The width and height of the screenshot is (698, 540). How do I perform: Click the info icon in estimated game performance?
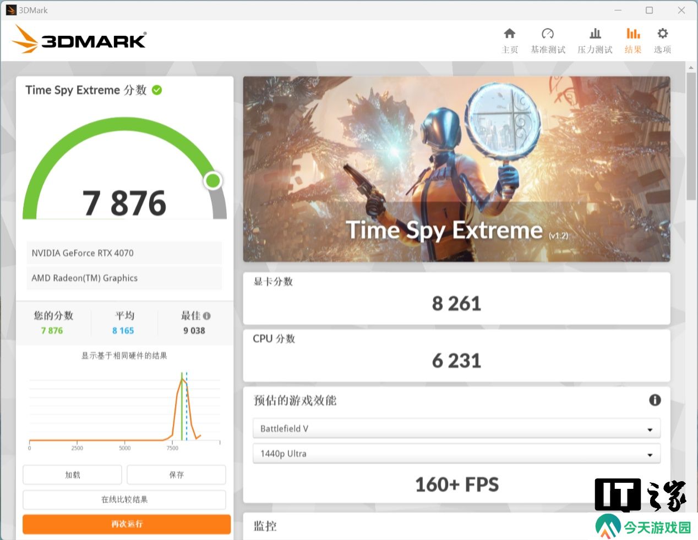click(655, 400)
